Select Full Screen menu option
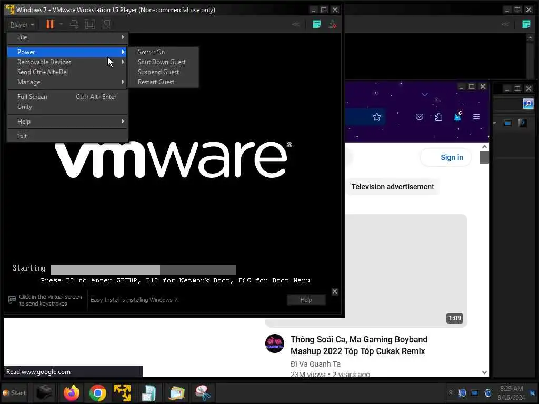The width and height of the screenshot is (539, 404). tap(68, 97)
